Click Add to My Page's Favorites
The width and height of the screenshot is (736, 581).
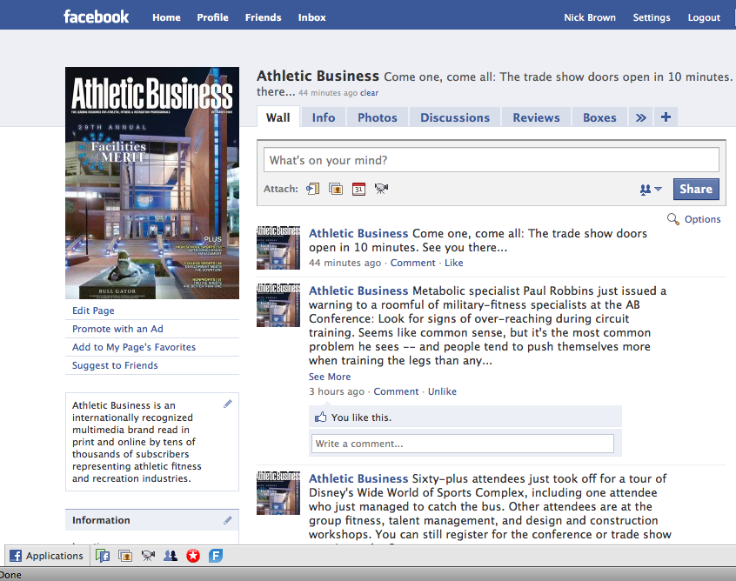click(x=134, y=347)
